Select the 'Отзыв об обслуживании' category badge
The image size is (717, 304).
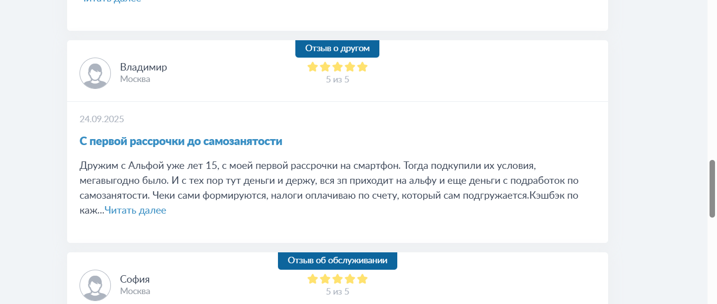338,261
